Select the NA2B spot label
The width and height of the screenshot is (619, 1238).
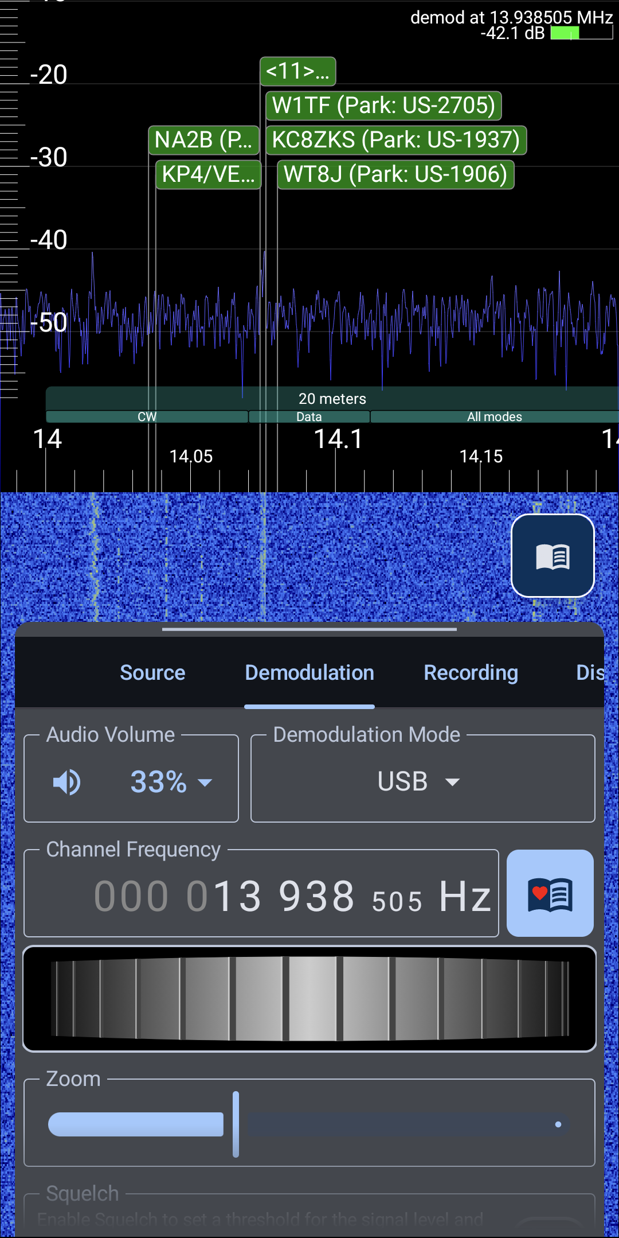203,140
